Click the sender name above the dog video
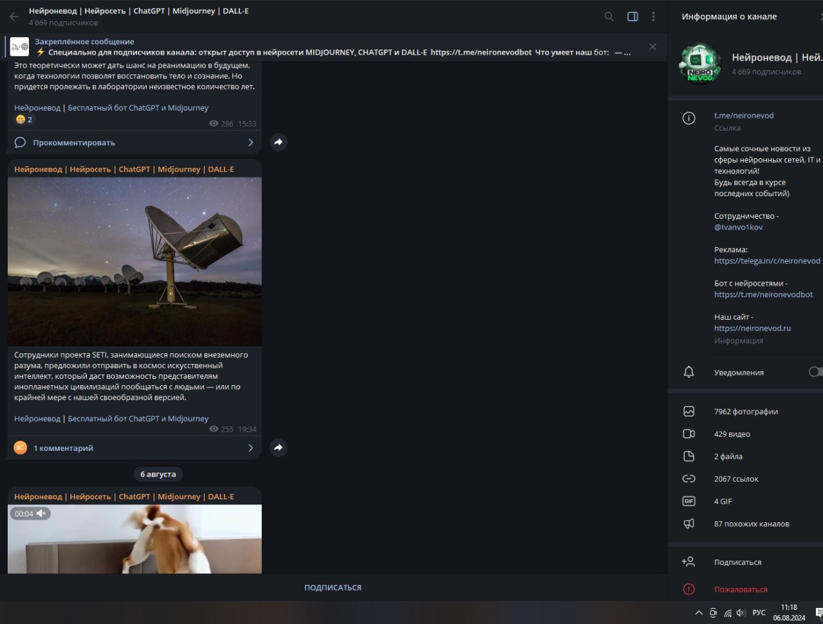 pos(124,497)
